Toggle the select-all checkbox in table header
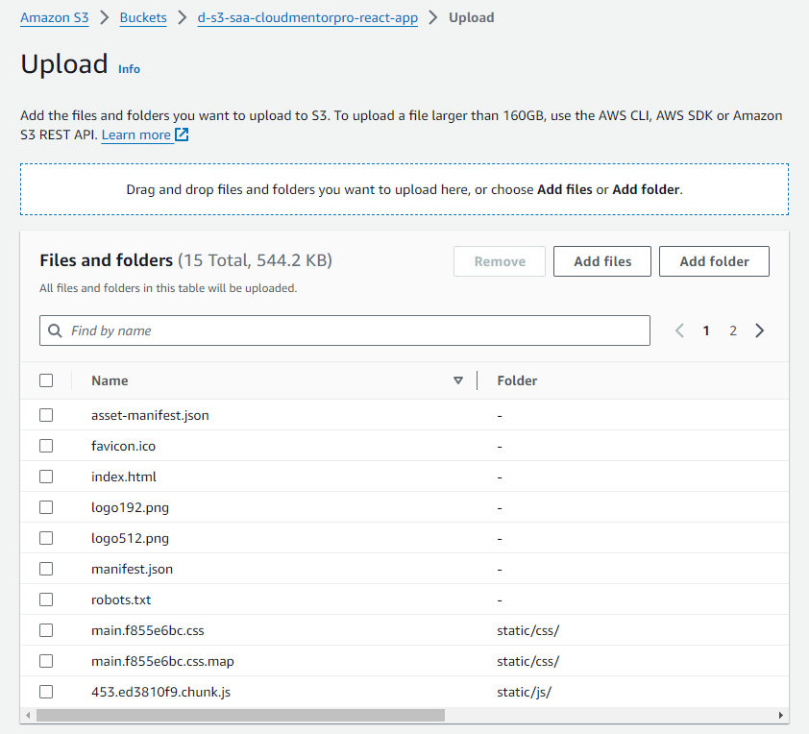This screenshot has height=734, width=809. [46, 380]
